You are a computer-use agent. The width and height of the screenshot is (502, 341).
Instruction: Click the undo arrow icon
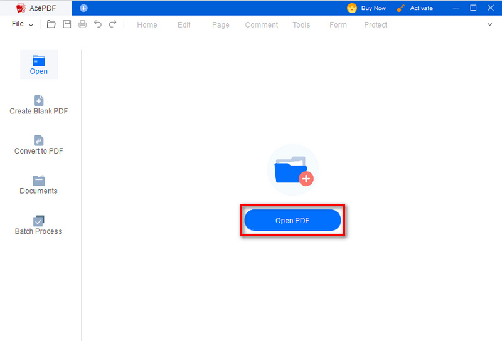98,24
